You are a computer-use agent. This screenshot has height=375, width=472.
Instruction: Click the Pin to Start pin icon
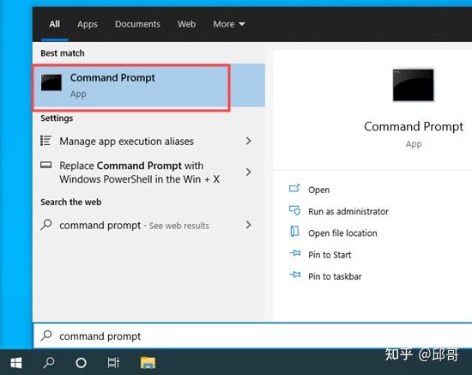(295, 253)
